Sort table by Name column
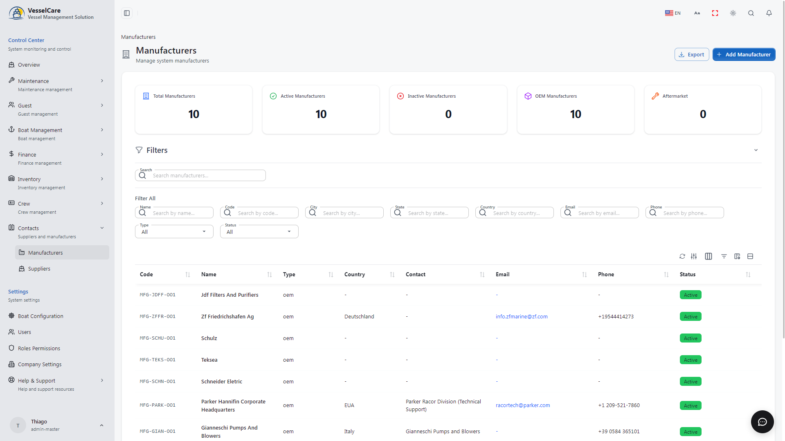Image resolution: width=785 pixels, height=441 pixels. [x=270, y=275]
